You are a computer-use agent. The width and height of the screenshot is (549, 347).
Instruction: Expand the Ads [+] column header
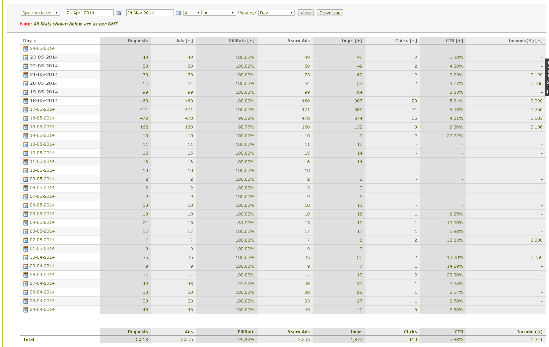184,40
